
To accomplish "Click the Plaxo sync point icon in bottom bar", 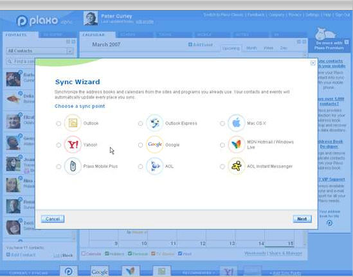I will pos(68,271).
